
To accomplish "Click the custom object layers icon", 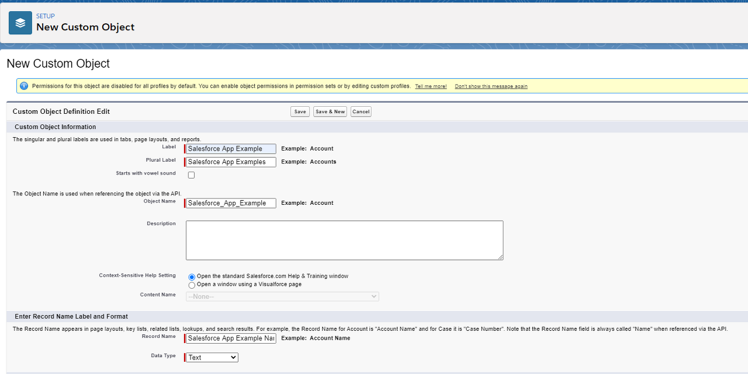I will tap(20, 23).
